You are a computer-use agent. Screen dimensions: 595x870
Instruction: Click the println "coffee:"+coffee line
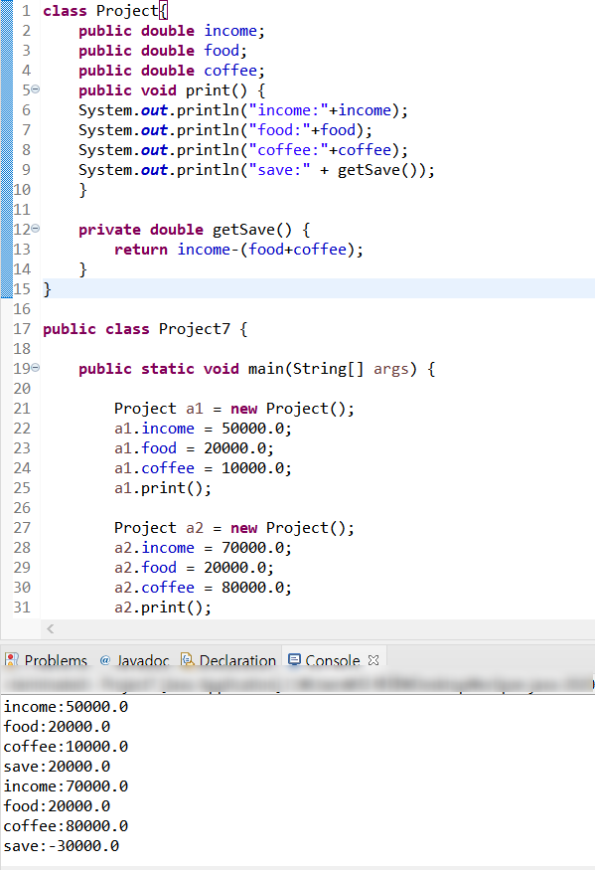click(x=243, y=150)
